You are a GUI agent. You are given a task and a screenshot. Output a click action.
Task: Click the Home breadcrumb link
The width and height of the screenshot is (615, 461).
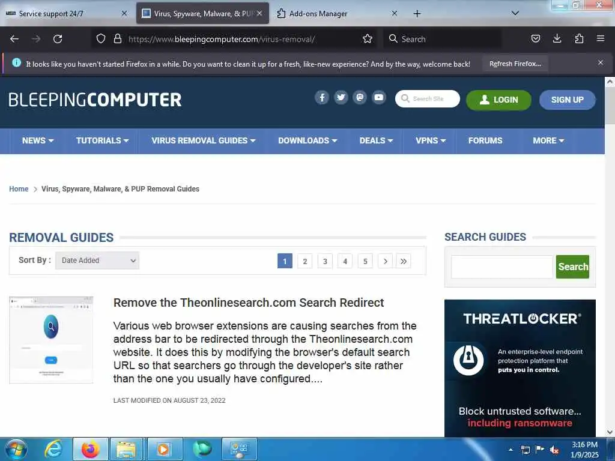point(19,189)
